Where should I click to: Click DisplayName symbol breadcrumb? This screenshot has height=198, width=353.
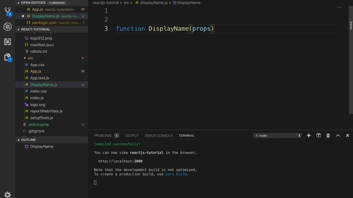pyautogui.click(x=186, y=3)
